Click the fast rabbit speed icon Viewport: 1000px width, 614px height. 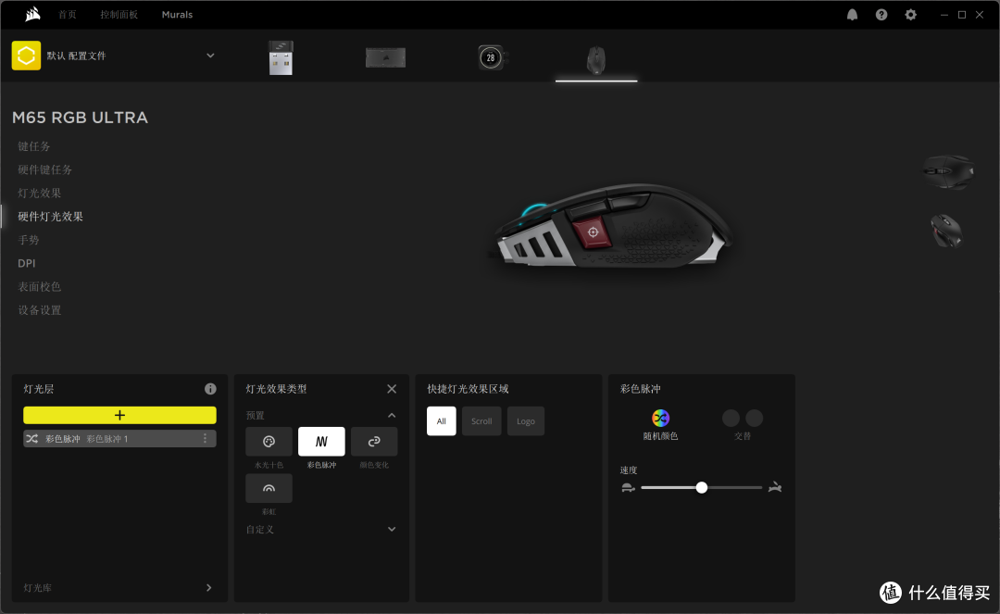click(x=775, y=488)
